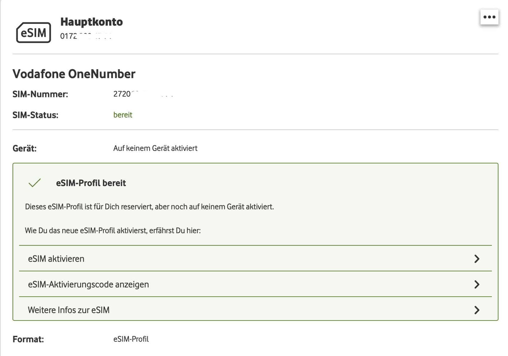Select the Format value "eSIM-Profil"
Screen dimensions: 508x356
(131, 339)
